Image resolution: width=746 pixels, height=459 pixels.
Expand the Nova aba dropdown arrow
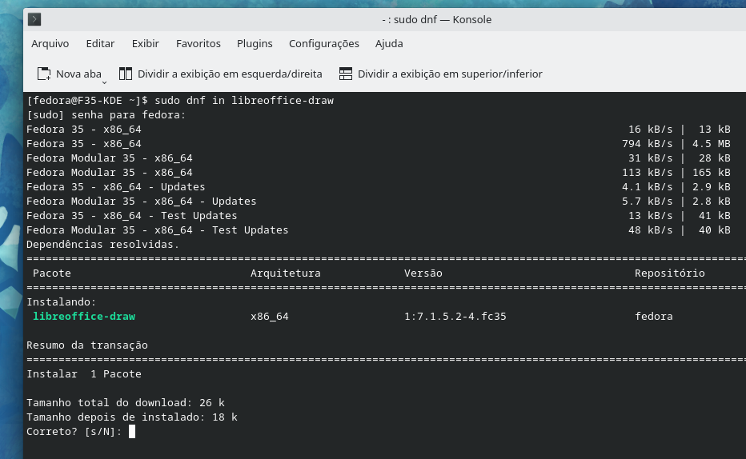(x=104, y=82)
